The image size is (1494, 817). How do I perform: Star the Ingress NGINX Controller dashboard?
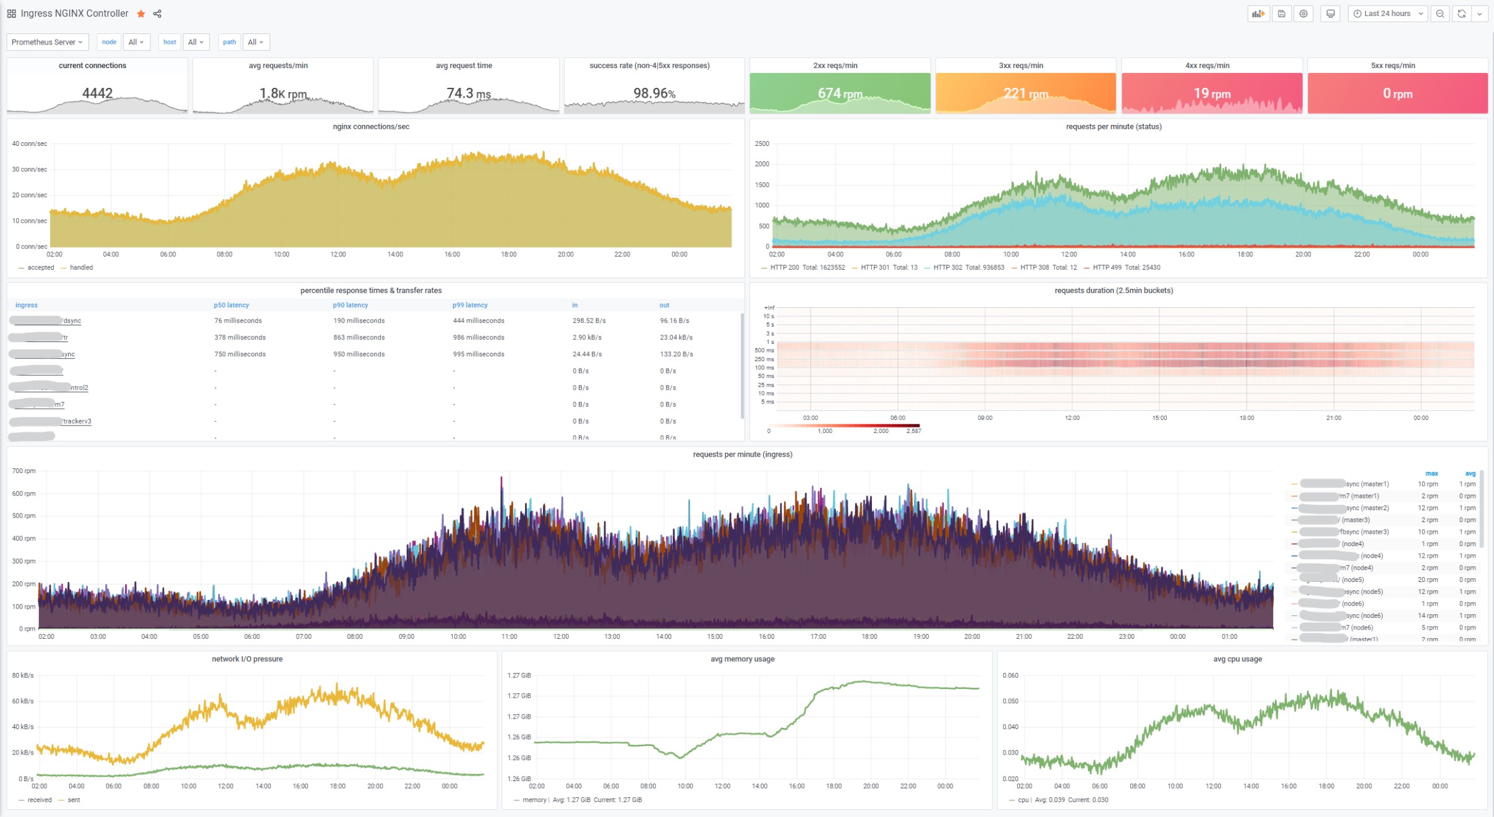click(x=141, y=14)
